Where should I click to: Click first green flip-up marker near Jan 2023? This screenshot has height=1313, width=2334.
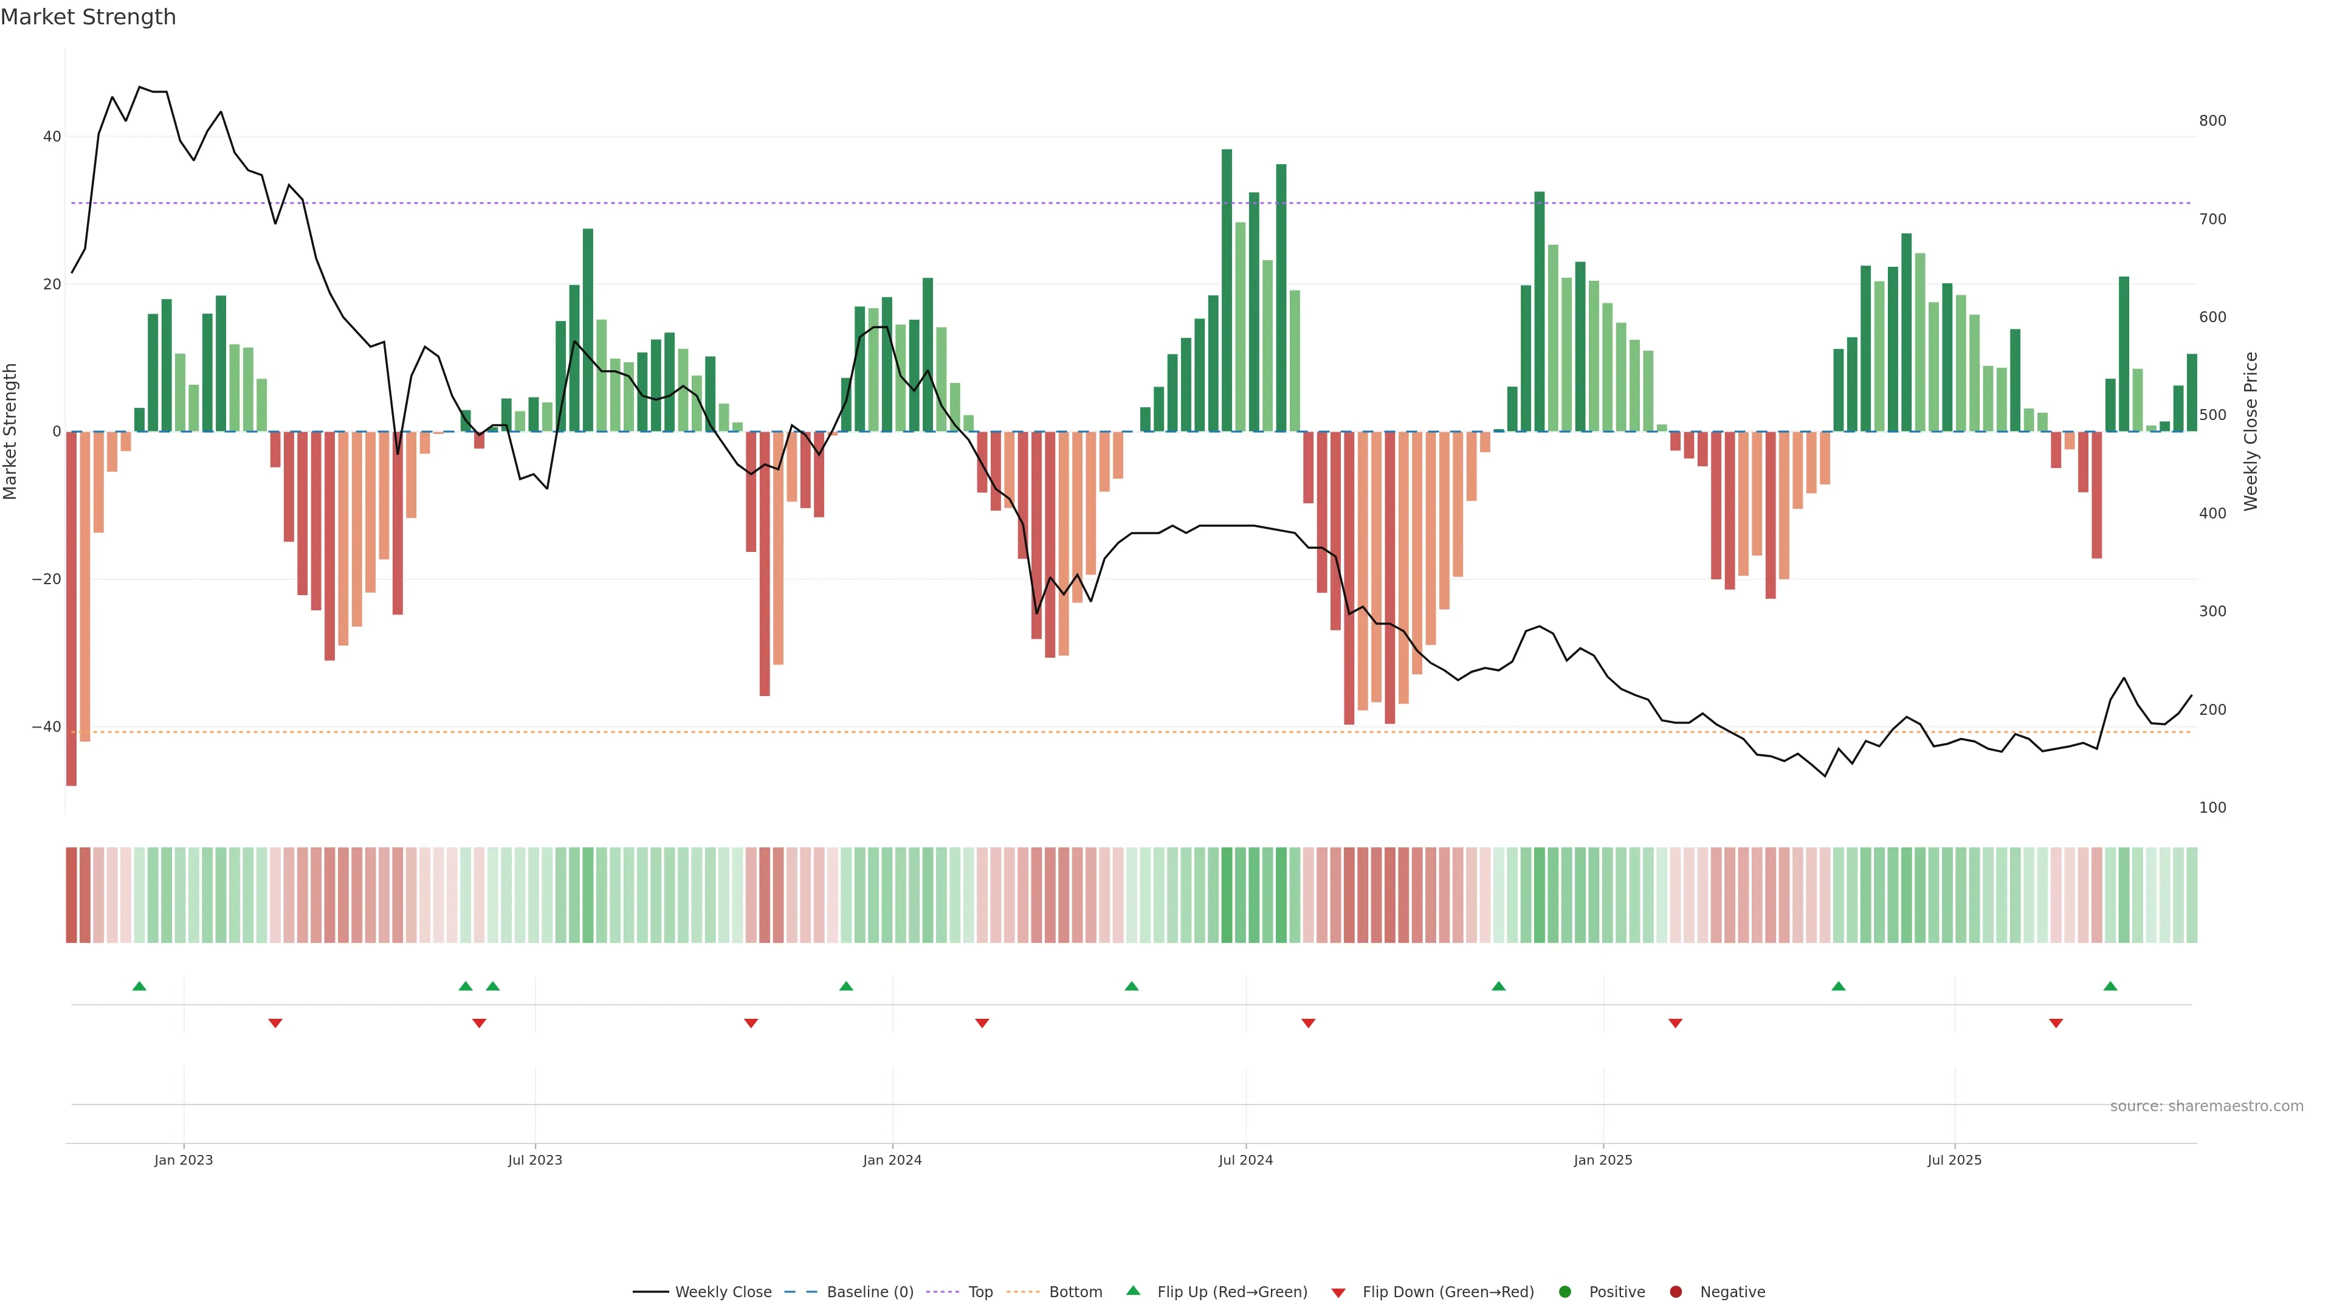(140, 986)
